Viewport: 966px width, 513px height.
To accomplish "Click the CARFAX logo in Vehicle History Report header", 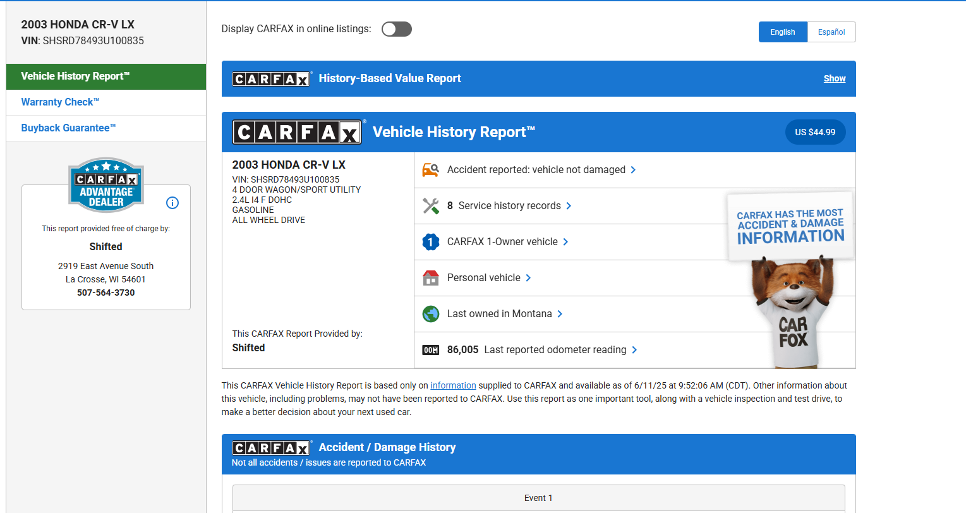I will coord(297,132).
